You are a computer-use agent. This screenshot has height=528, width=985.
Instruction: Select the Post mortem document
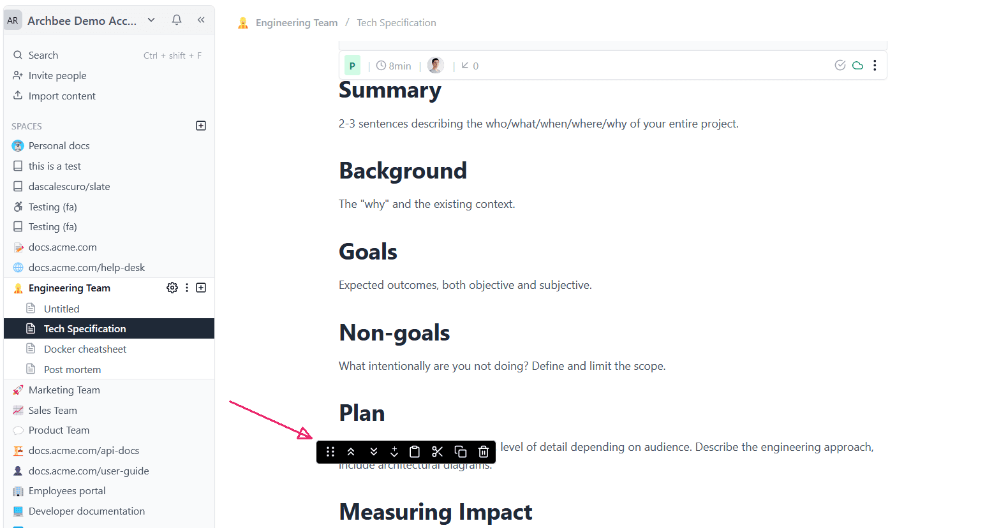(x=72, y=369)
